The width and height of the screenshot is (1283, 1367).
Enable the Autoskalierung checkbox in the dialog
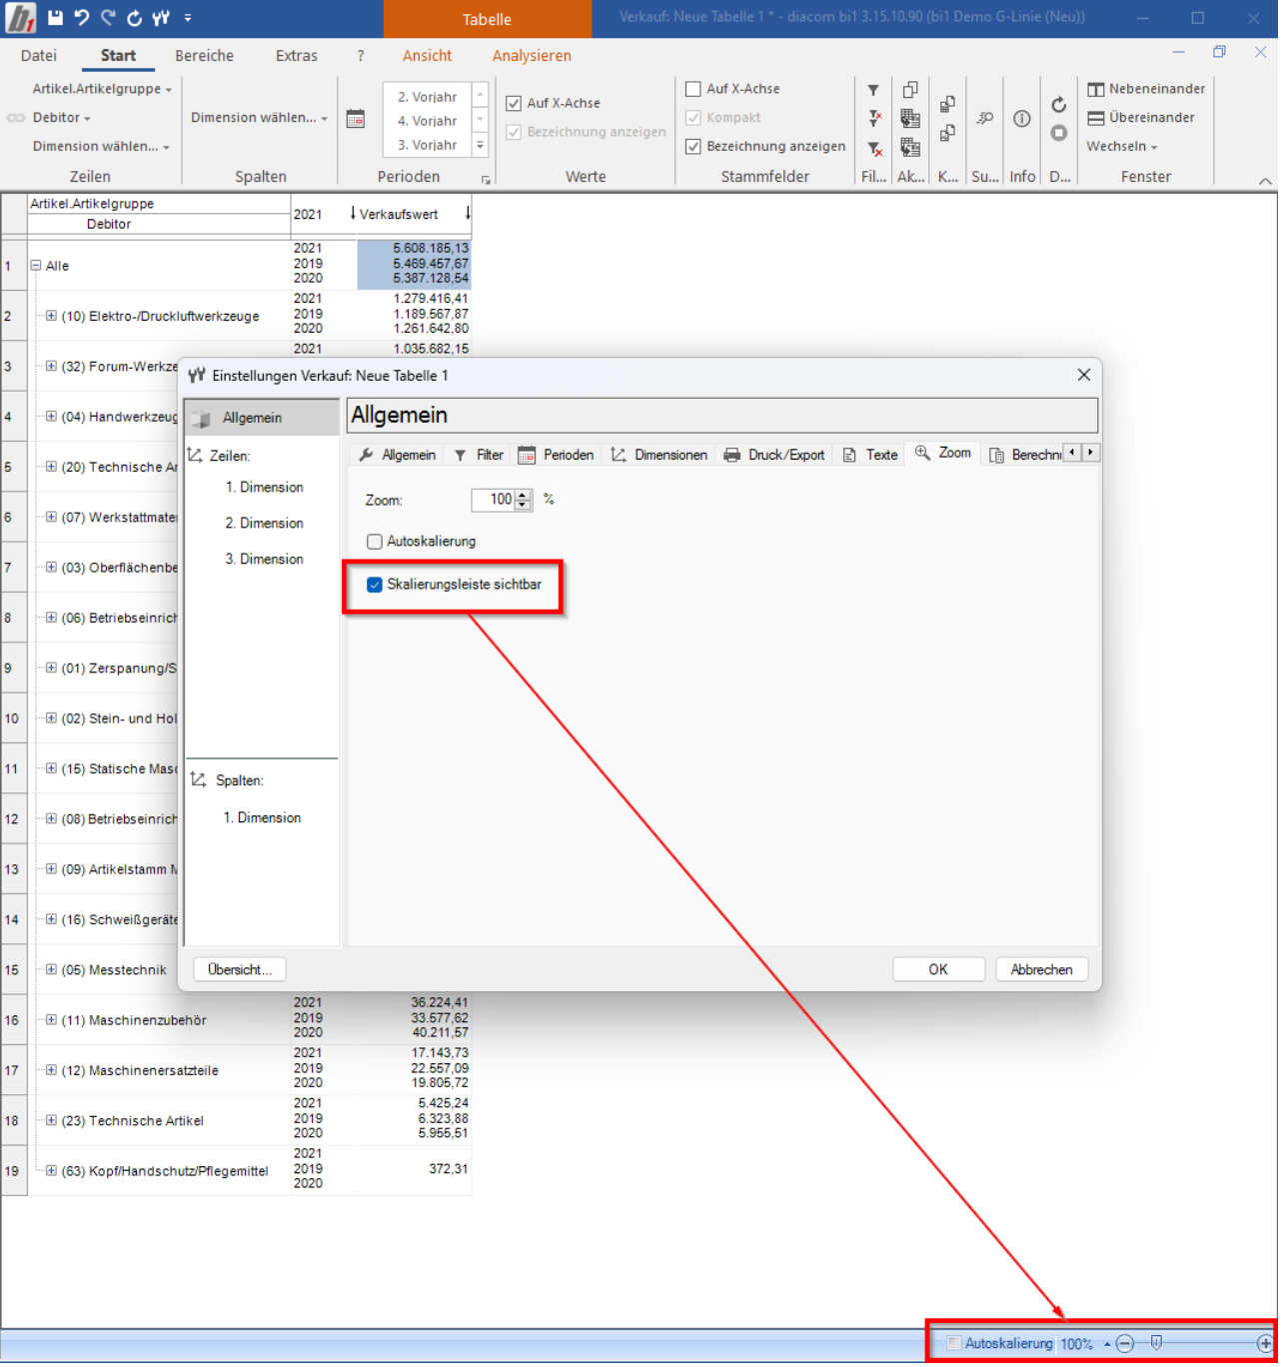click(x=376, y=544)
